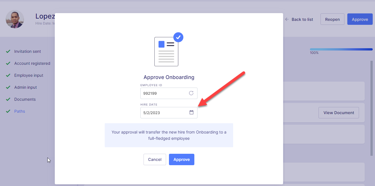Click the Reopen button in header
Screen dimensions: 375x186
(x=332, y=19)
